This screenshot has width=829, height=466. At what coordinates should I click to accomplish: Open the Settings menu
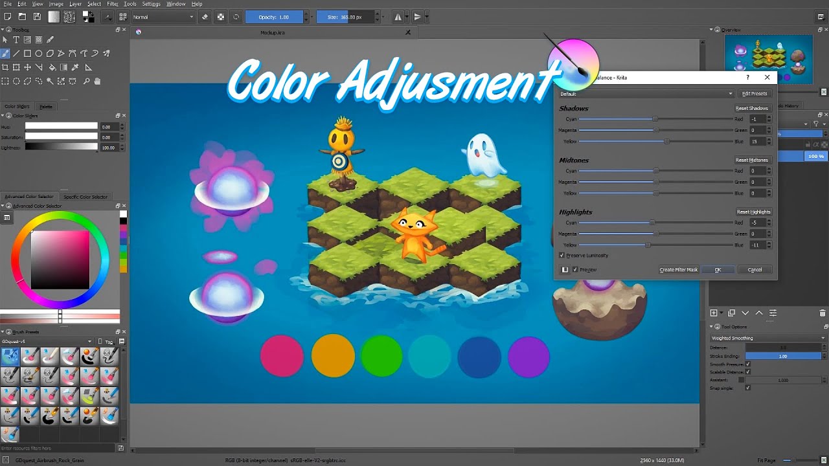[151, 4]
